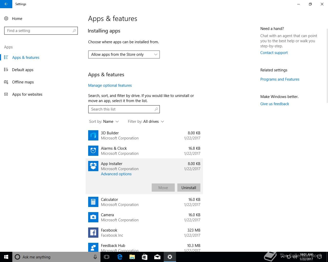Open File Explorer from the taskbar
The height and width of the screenshot is (262, 328).
(132, 257)
